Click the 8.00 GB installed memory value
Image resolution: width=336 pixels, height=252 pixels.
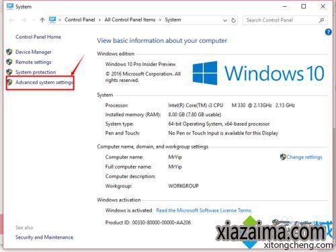(x=195, y=114)
